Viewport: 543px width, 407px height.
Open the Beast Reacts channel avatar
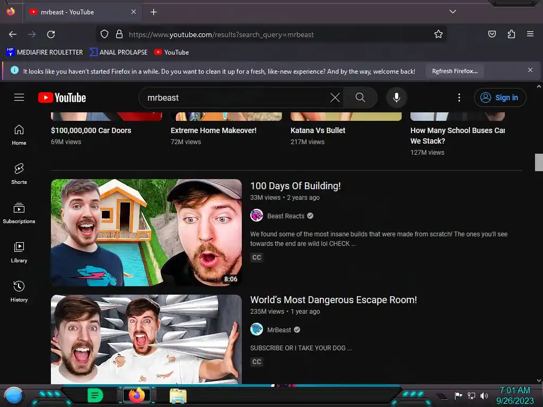click(257, 215)
